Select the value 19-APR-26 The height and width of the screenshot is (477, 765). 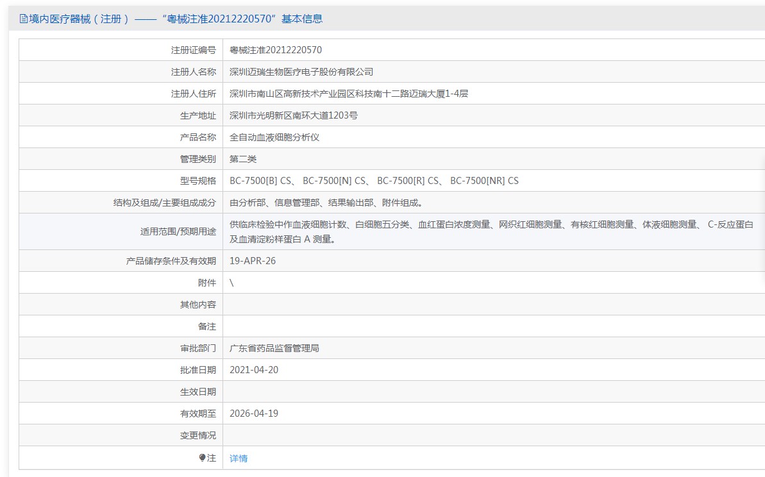tap(253, 261)
